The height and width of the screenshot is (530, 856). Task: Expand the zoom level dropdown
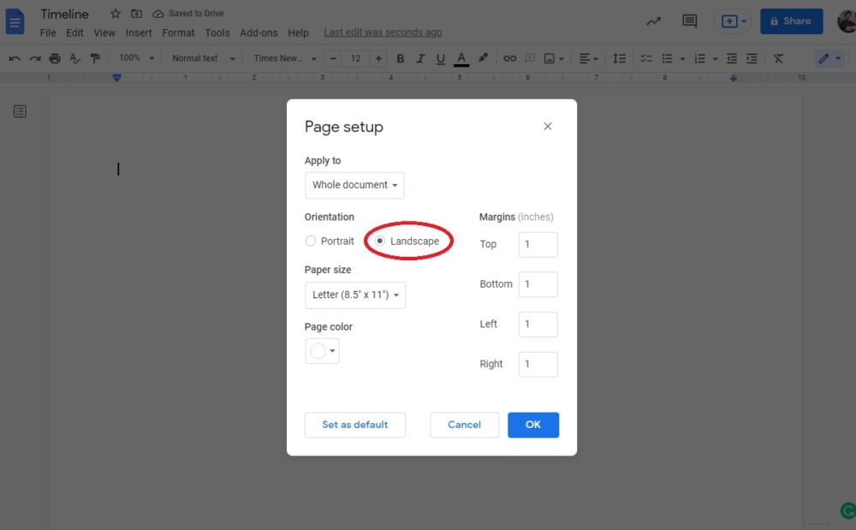(134, 58)
